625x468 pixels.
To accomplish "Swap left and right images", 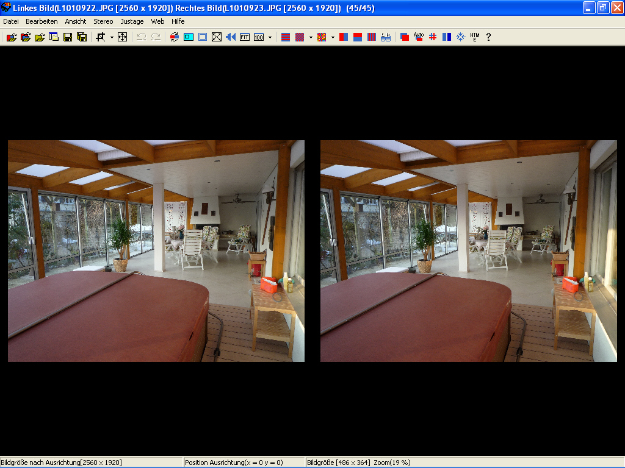I will click(x=174, y=37).
